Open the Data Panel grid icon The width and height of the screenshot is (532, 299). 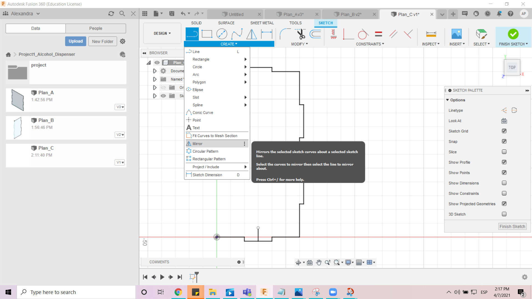coord(145,14)
